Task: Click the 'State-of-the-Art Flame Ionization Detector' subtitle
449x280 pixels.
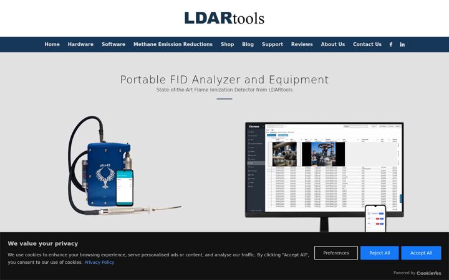Action: [224, 90]
